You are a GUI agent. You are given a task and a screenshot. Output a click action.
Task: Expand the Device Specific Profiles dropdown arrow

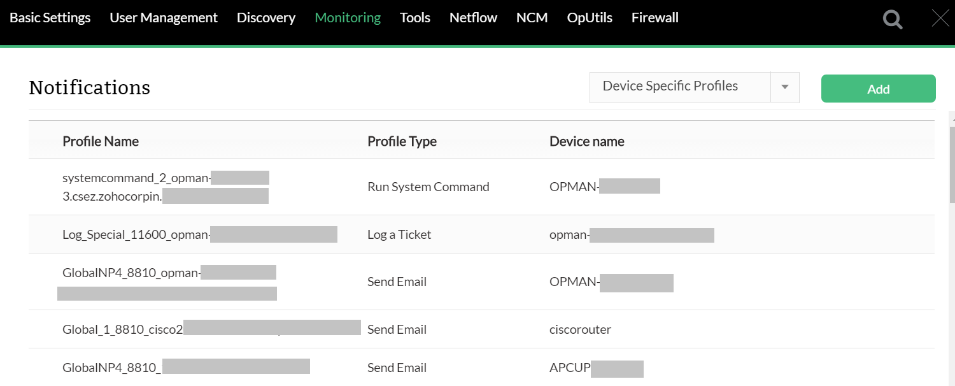click(x=785, y=87)
